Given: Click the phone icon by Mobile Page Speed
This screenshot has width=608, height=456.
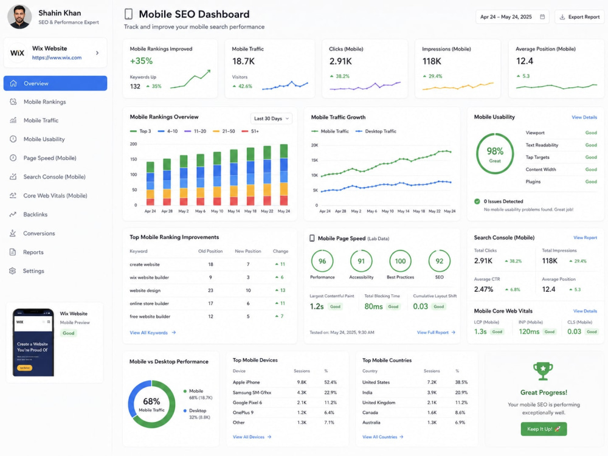Looking at the screenshot, I should click(x=312, y=238).
